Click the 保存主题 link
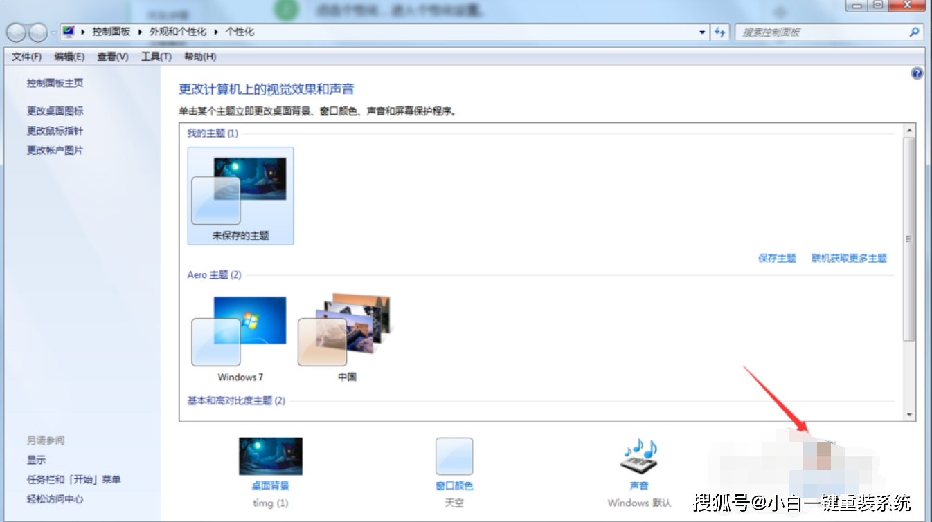The width and height of the screenshot is (932, 522). [x=777, y=259]
